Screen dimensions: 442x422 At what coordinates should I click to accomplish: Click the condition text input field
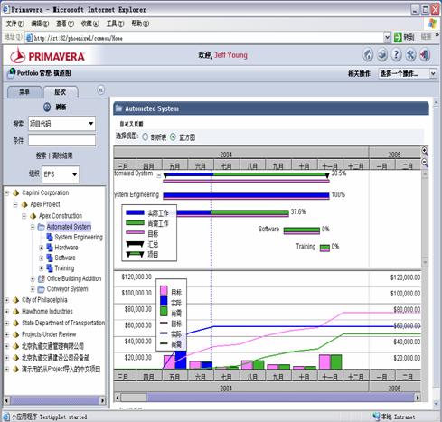[x=62, y=140]
